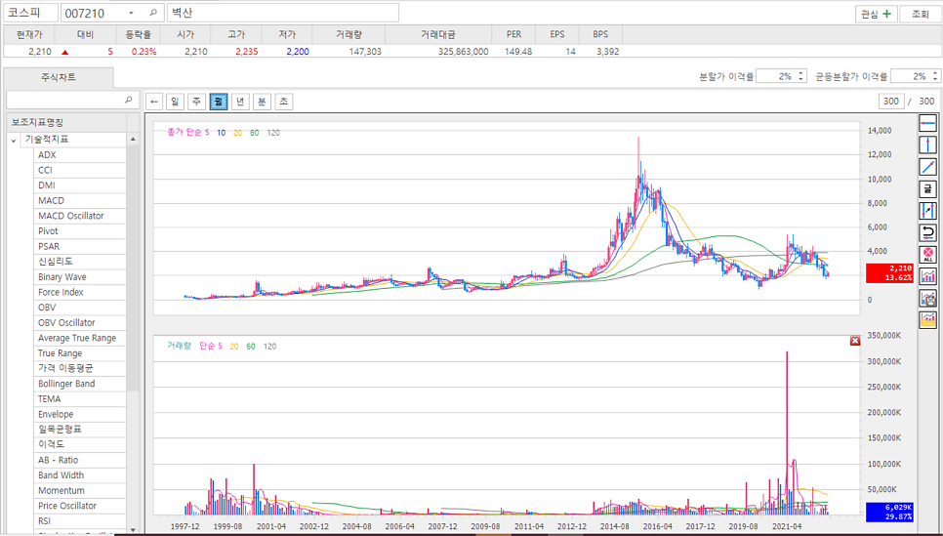Collapse the 기술적지표 tree group
Viewport: 943px width, 536px height.
(14, 141)
